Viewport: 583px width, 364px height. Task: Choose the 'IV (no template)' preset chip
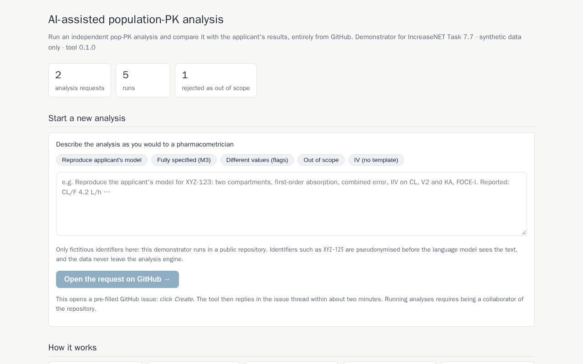click(376, 160)
